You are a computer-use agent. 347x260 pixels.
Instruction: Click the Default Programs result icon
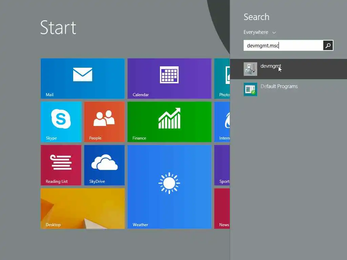coord(250,89)
